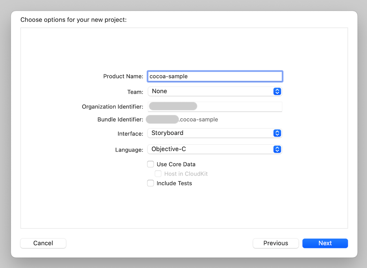The width and height of the screenshot is (367, 268).
Task: Open the Interface dropdown showing Storyboard
Action: 210,133
